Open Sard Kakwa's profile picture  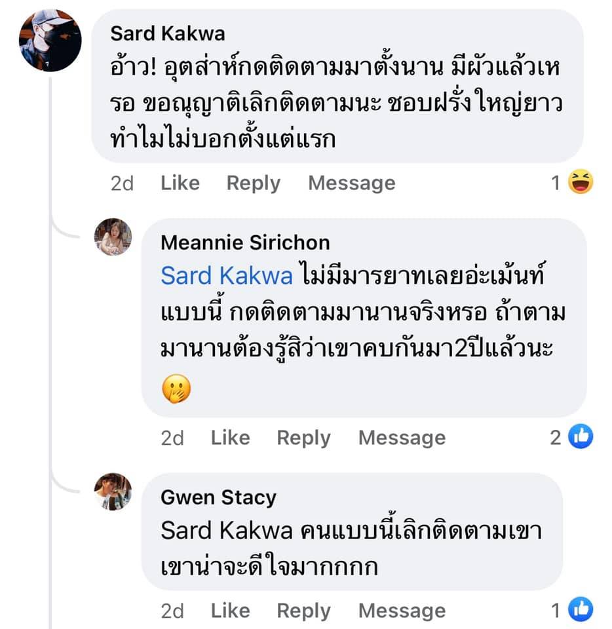[x=50, y=41]
